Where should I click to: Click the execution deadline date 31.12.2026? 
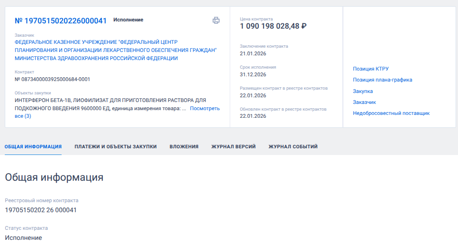(x=253, y=74)
